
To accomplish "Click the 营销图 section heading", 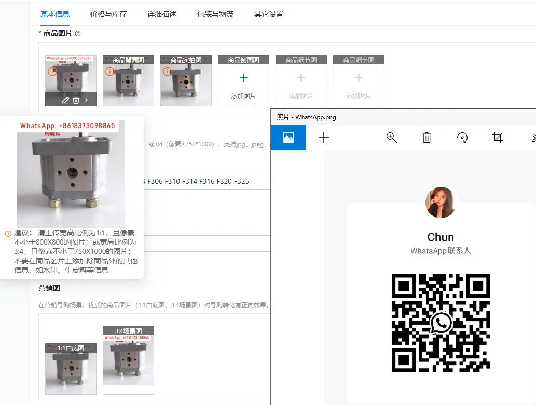I will coord(49,288).
